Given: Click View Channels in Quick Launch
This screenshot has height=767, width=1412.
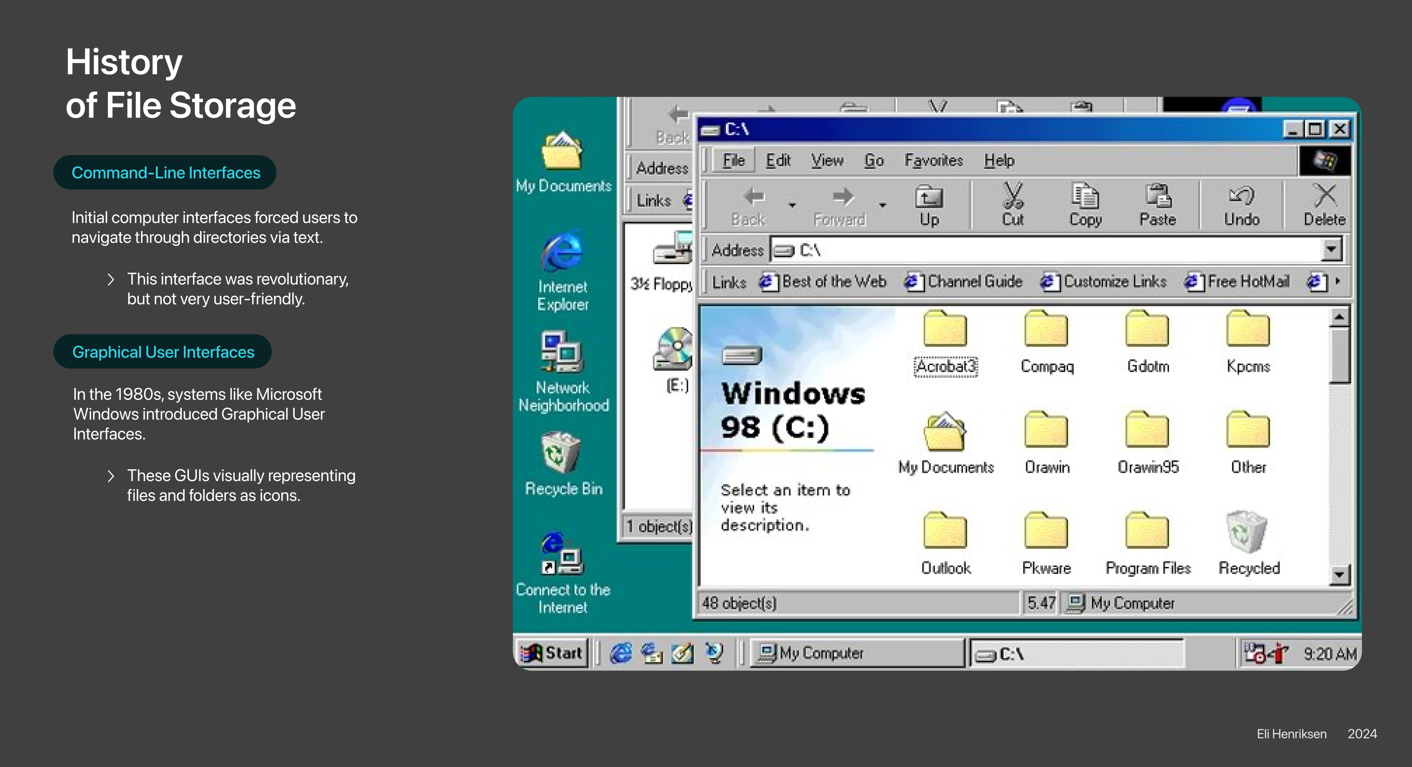Looking at the screenshot, I should [x=714, y=652].
